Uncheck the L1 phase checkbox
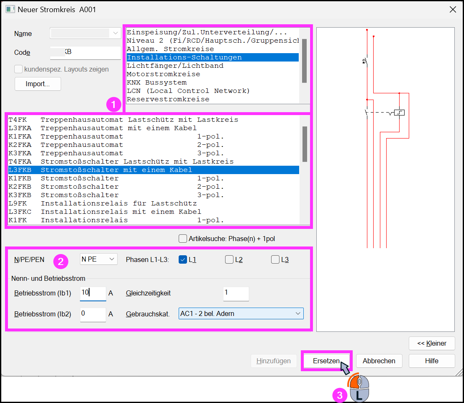Viewport: 464px width, 403px height. (x=183, y=259)
